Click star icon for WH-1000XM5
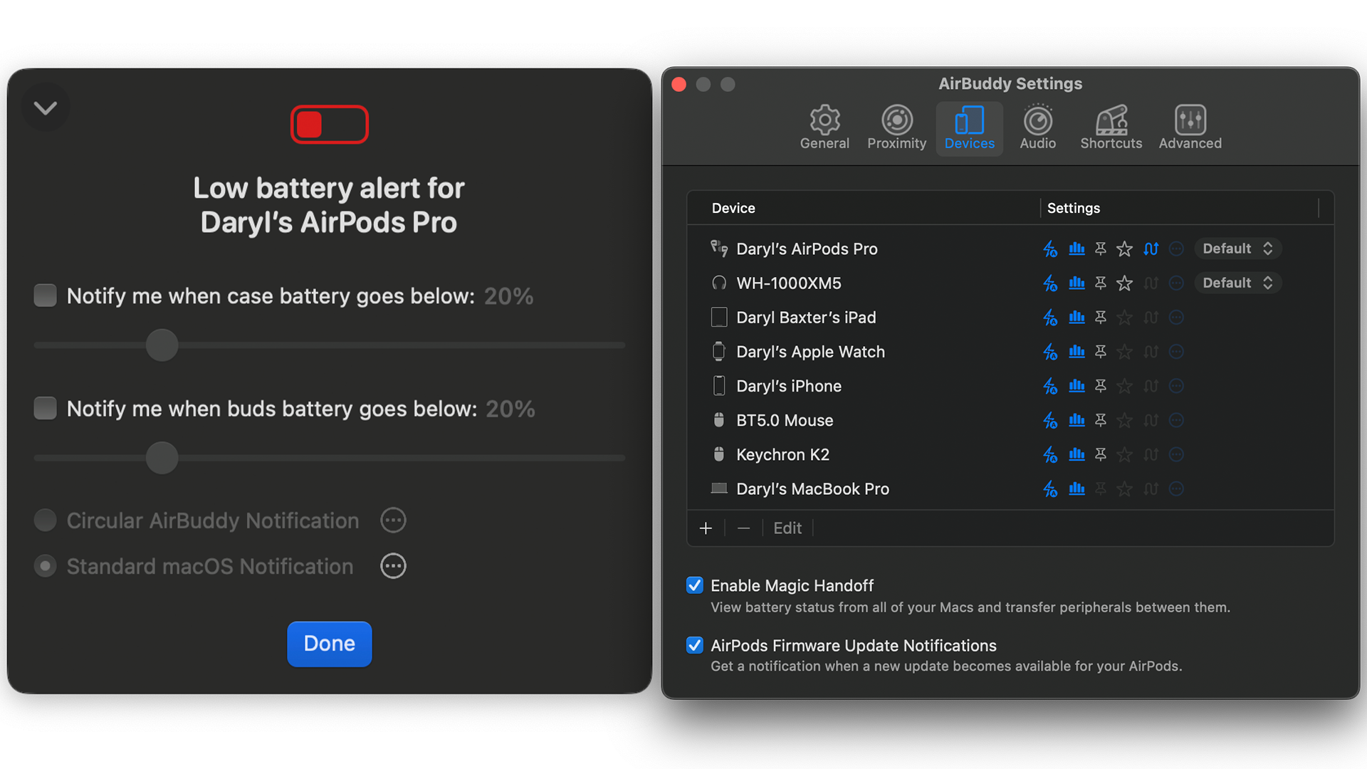This screenshot has height=769, width=1367. 1124,283
